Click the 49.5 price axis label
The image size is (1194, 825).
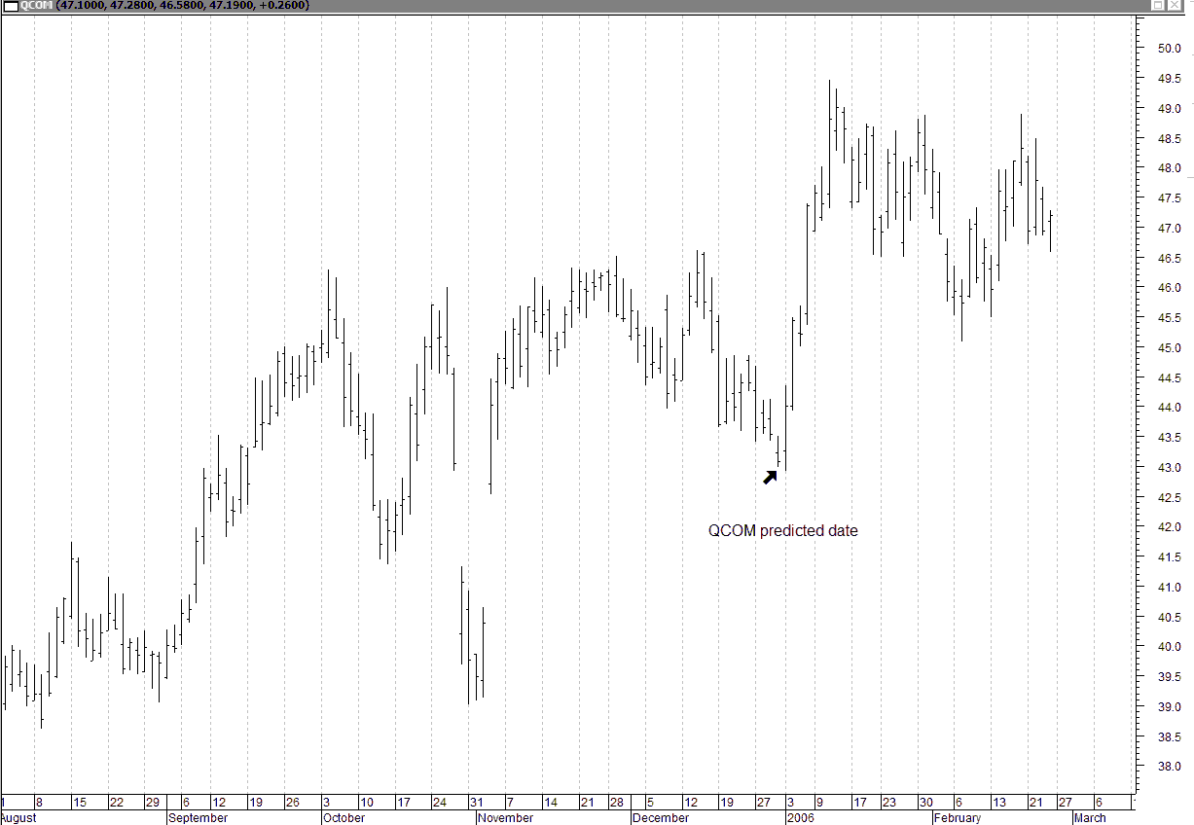click(1169, 79)
